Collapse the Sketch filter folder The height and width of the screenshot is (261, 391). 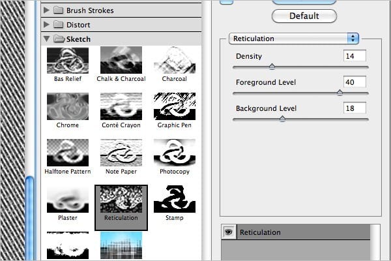[x=47, y=38]
